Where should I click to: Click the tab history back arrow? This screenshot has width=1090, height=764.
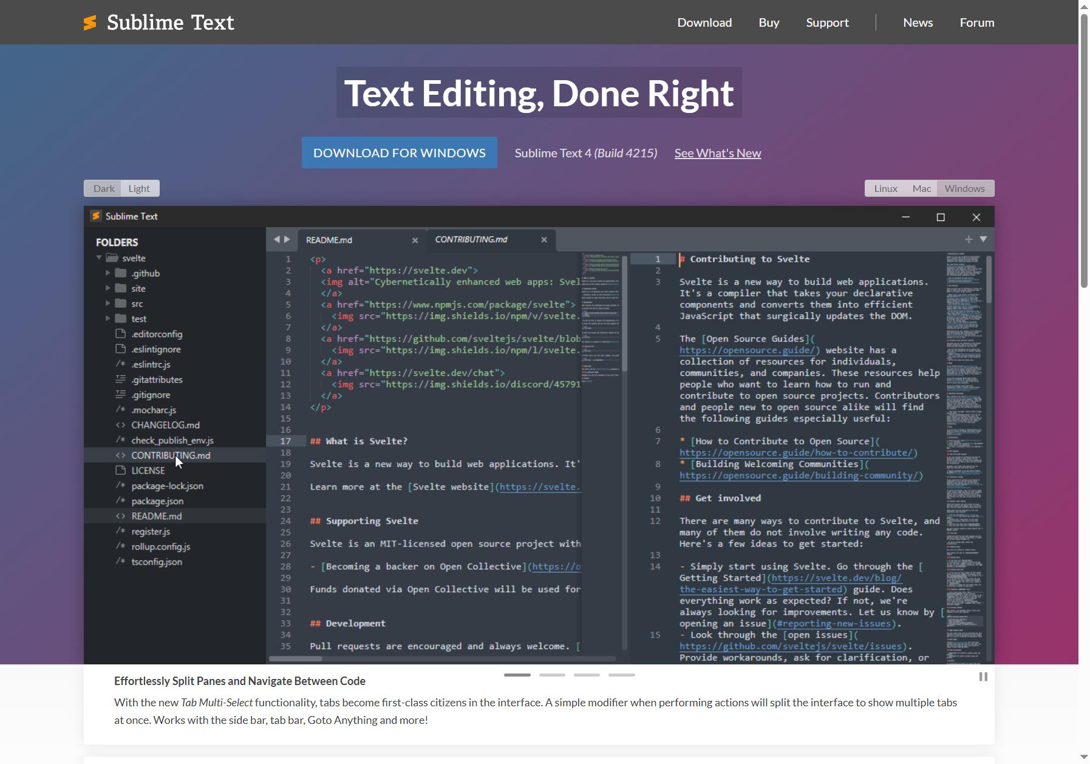(277, 239)
